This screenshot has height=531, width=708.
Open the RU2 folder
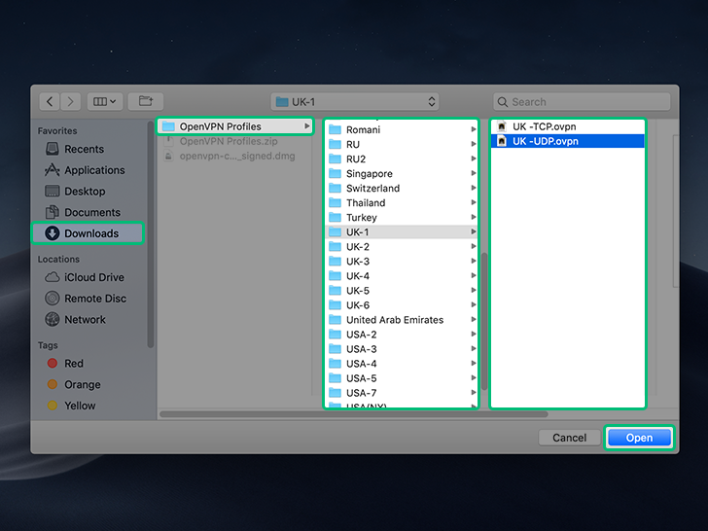click(x=401, y=159)
